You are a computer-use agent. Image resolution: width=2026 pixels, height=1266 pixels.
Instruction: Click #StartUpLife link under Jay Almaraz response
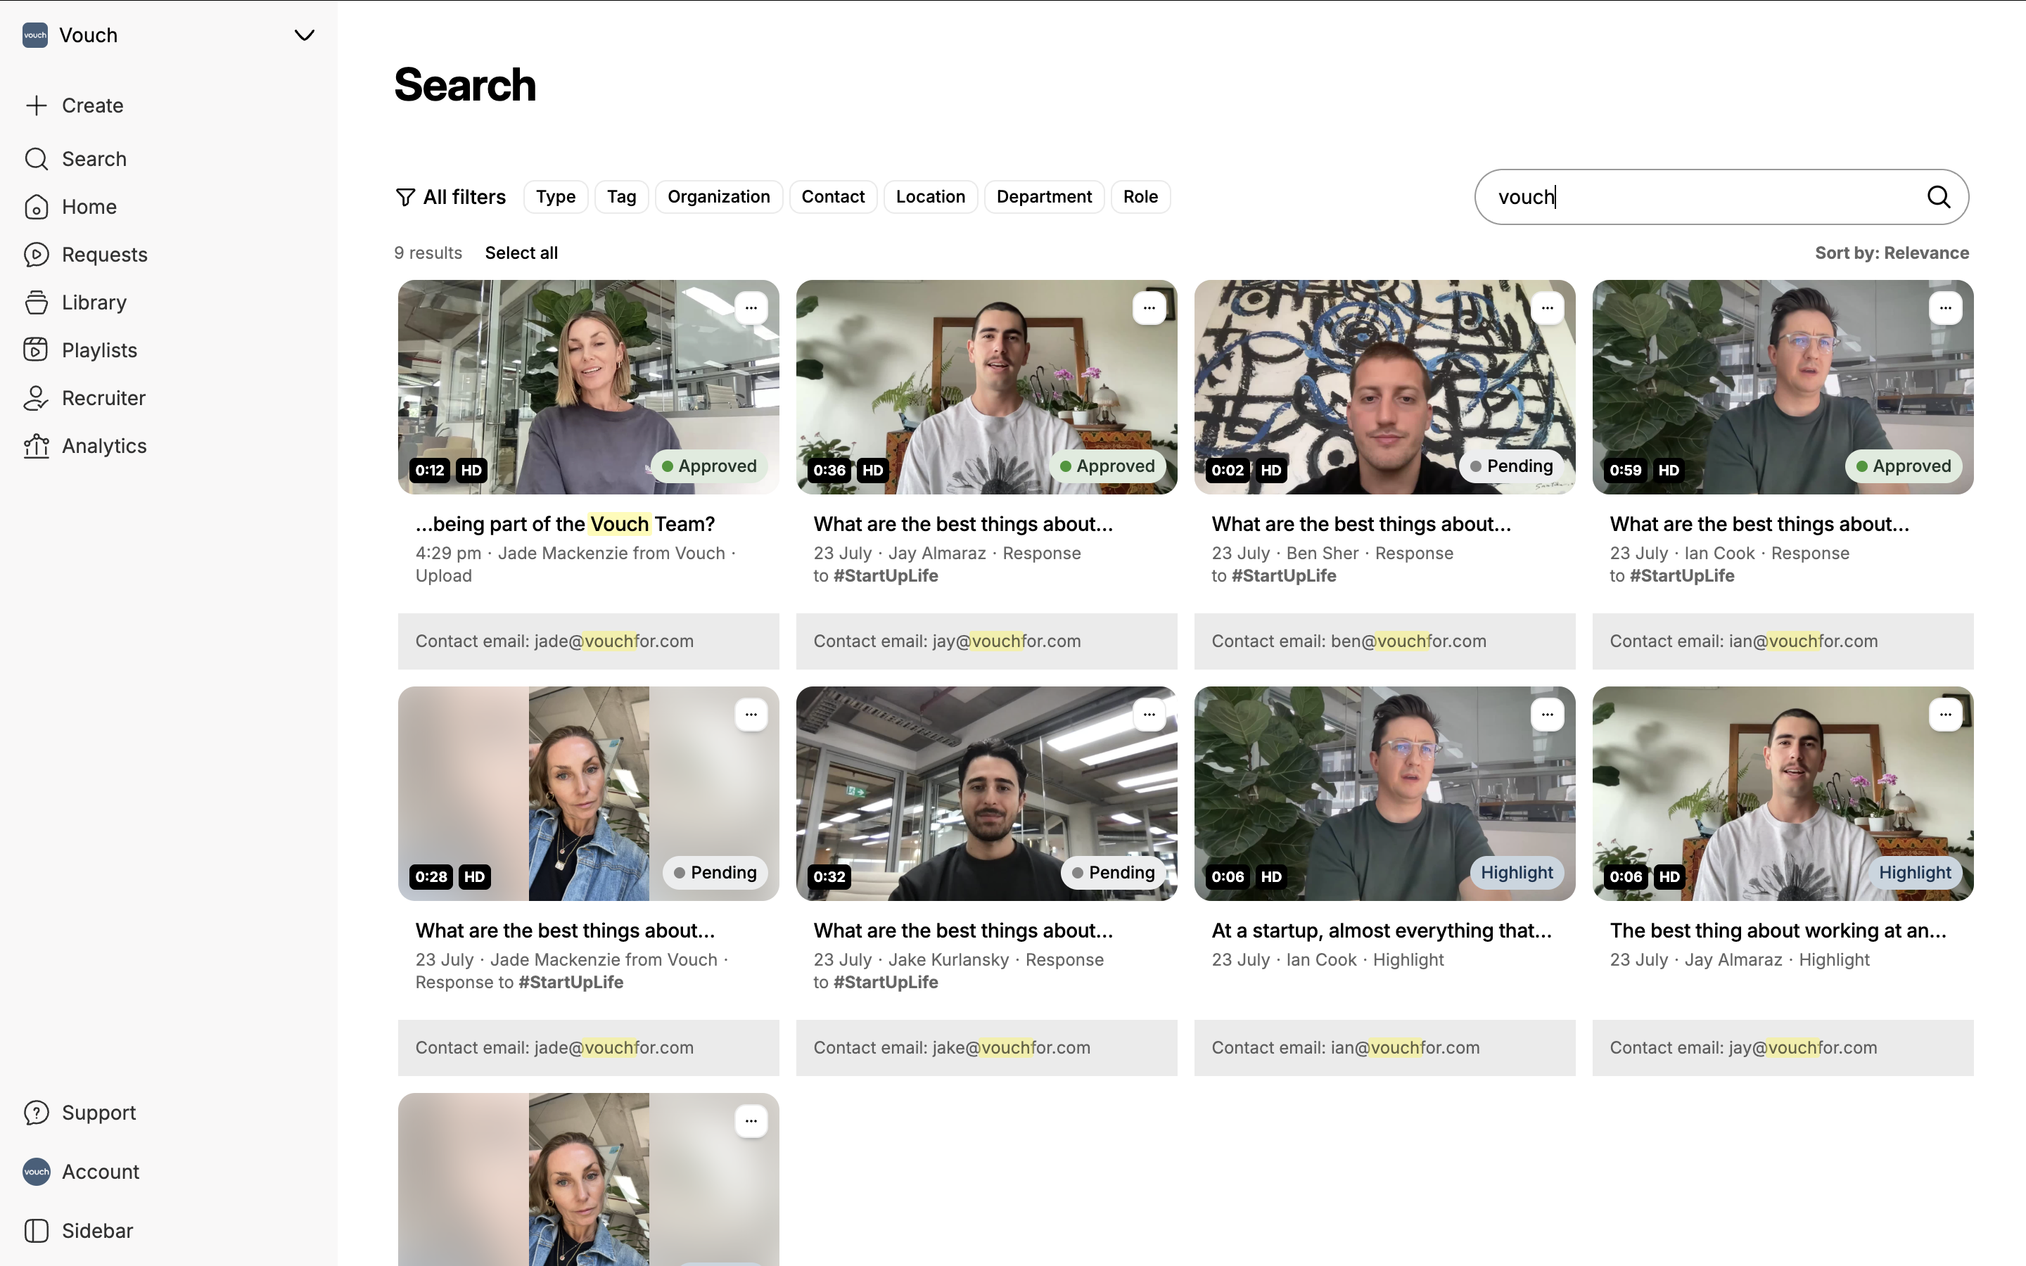pyautogui.click(x=886, y=576)
